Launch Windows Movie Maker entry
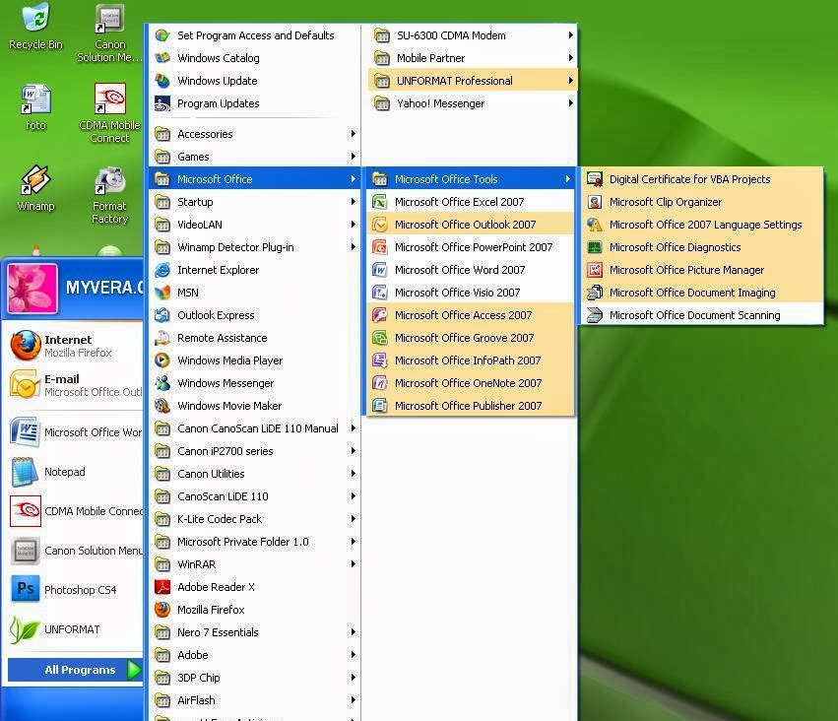 tap(255, 406)
